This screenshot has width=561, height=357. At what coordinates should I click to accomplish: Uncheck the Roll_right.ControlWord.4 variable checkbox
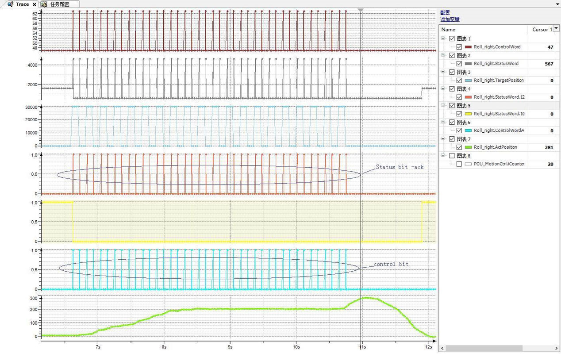pyautogui.click(x=459, y=130)
